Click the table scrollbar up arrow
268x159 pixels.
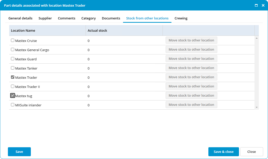click(x=257, y=38)
